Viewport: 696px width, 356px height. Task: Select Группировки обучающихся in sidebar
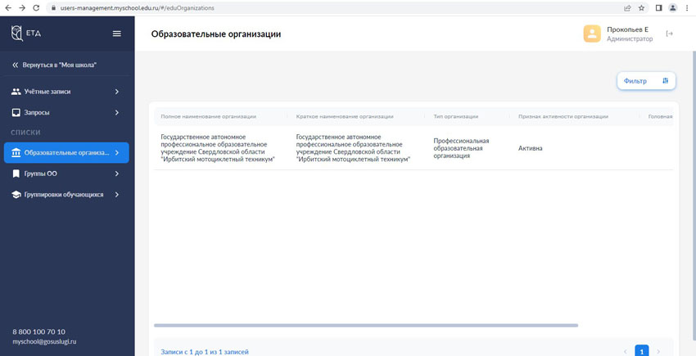(64, 195)
